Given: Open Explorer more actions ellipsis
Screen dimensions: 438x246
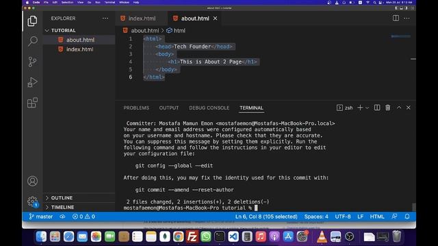Looking at the screenshot, I should 105,18.
